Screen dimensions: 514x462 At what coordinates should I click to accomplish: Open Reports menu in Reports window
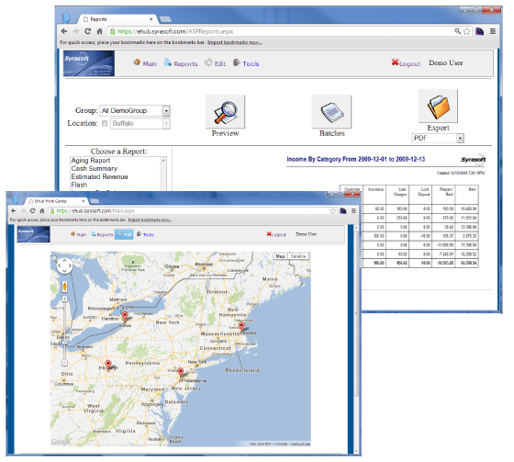(x=181, y=63)
